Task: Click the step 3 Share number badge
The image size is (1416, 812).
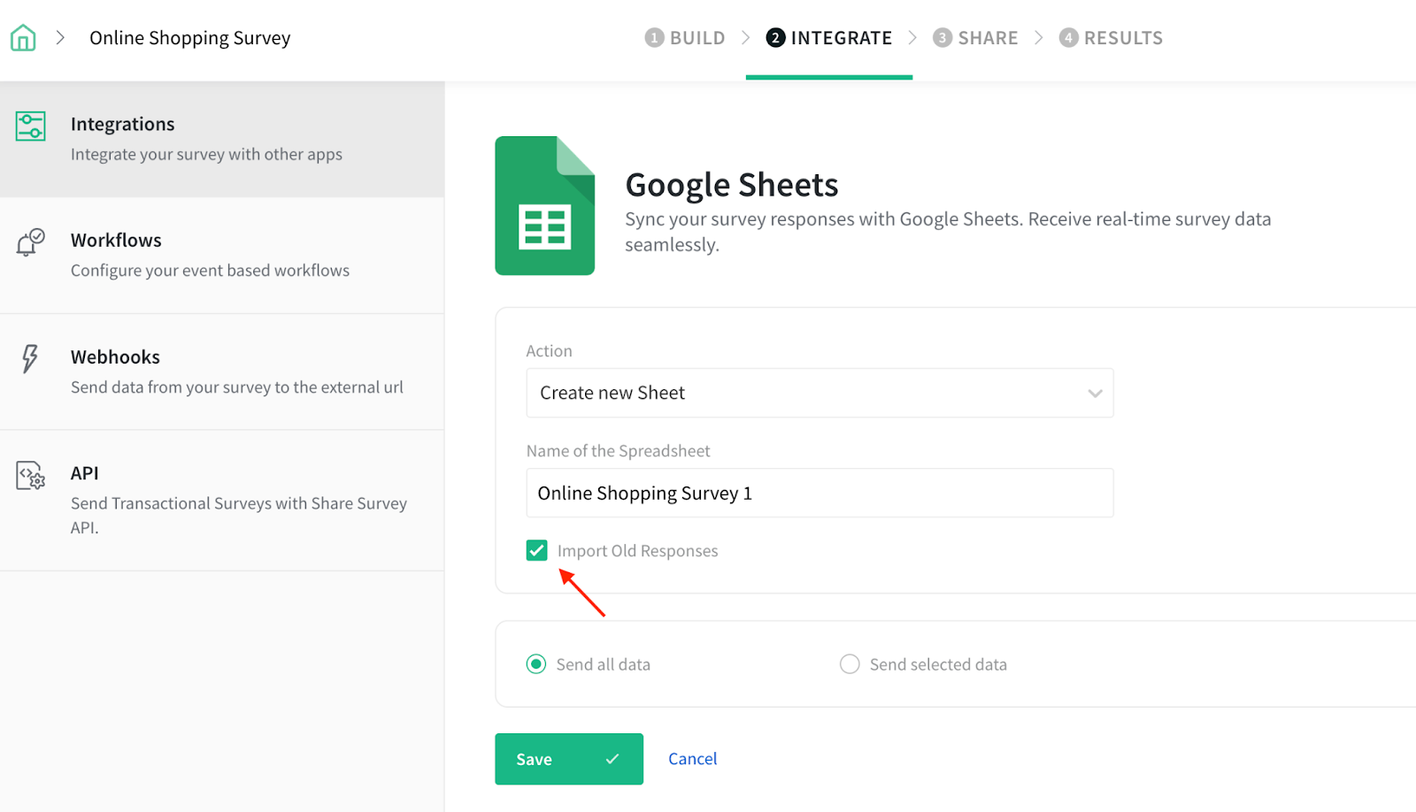Action: pyautogui.click(x=943, y=38)
